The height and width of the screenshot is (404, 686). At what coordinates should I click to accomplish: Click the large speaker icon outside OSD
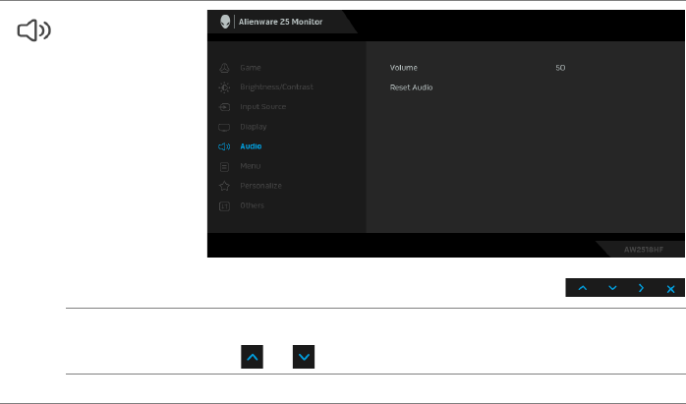click(x=33, y=30)
